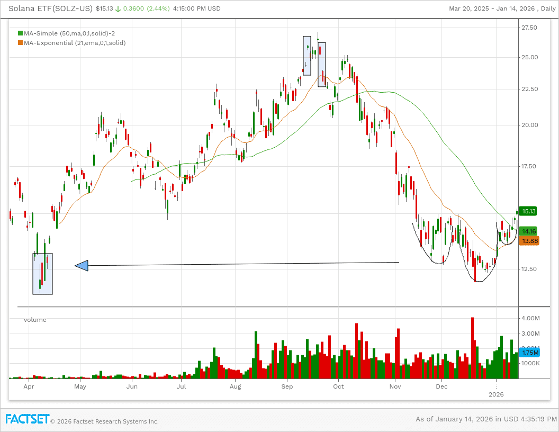
Task: Click the green down-arrow change indicator beside 0.3600
Action: (119, 8)
